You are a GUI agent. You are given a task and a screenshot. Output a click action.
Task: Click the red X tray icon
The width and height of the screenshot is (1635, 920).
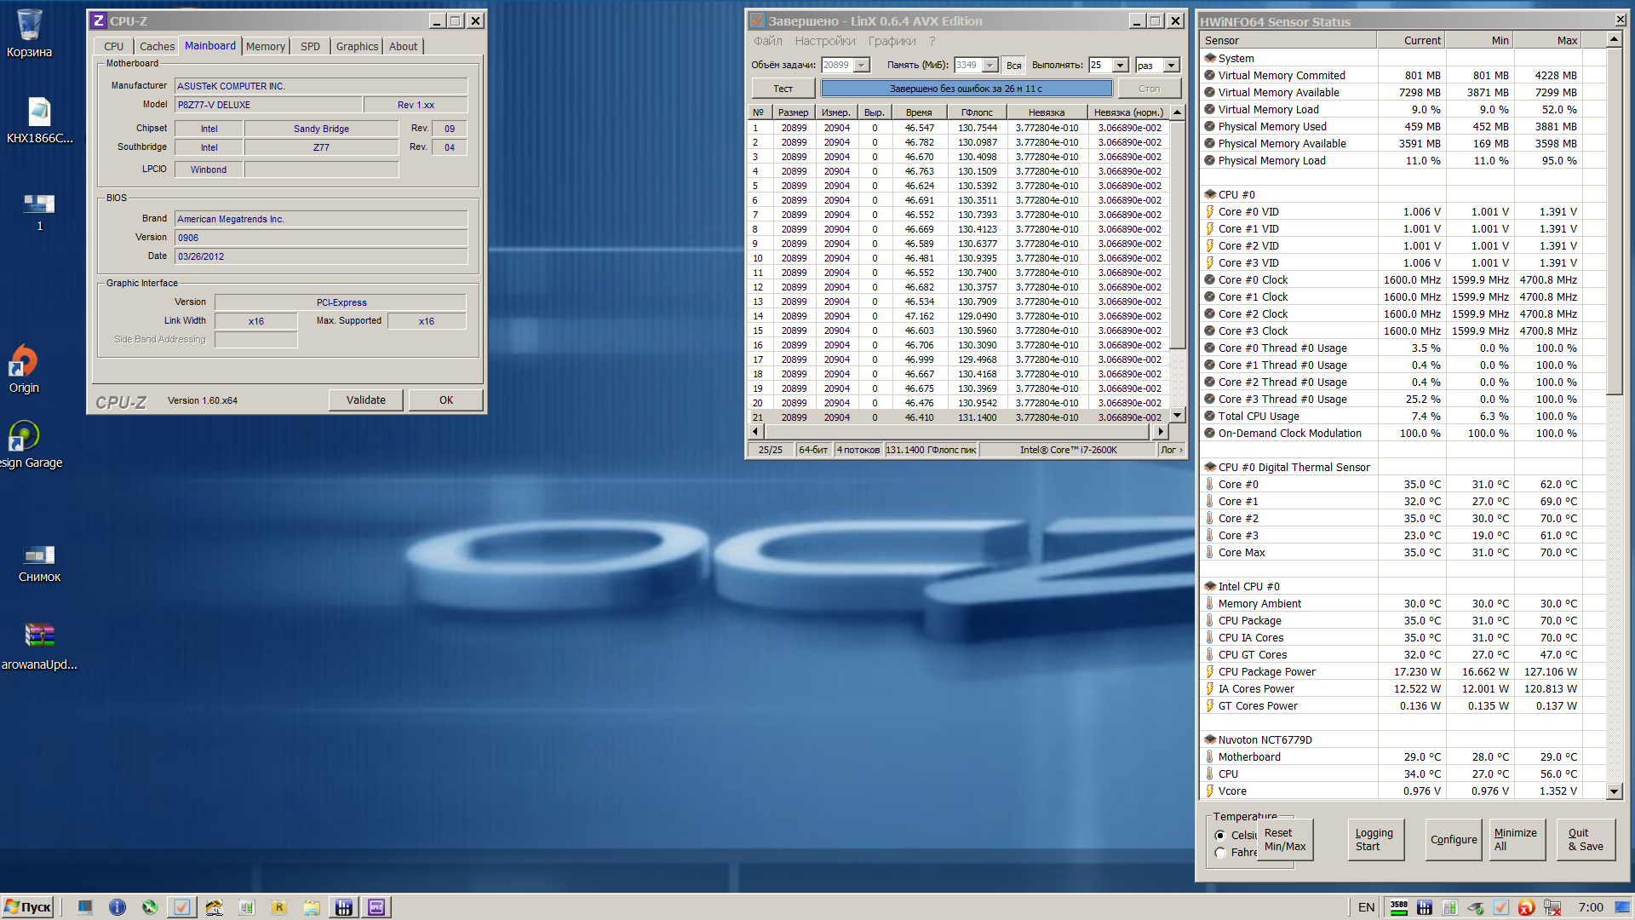[x=1526, y=907]
